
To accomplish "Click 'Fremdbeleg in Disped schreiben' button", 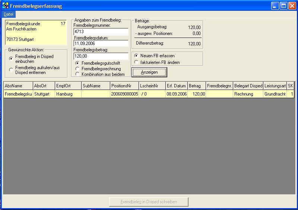I will point(149,202).
